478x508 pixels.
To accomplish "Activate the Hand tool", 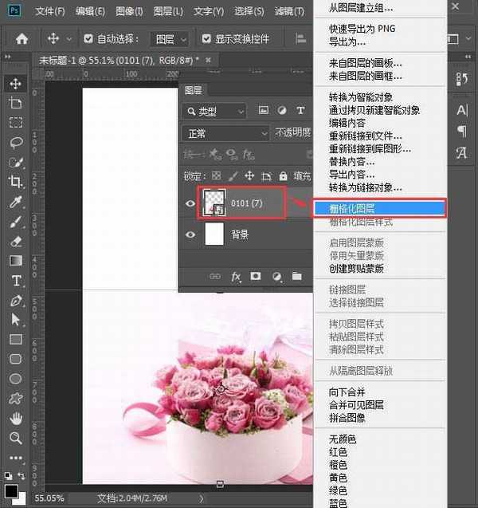I will (15, 418).
